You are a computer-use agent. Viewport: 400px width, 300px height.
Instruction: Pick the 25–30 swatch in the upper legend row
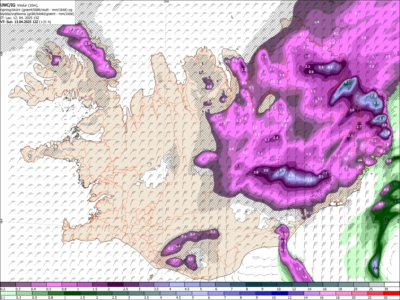click(376, 285)
